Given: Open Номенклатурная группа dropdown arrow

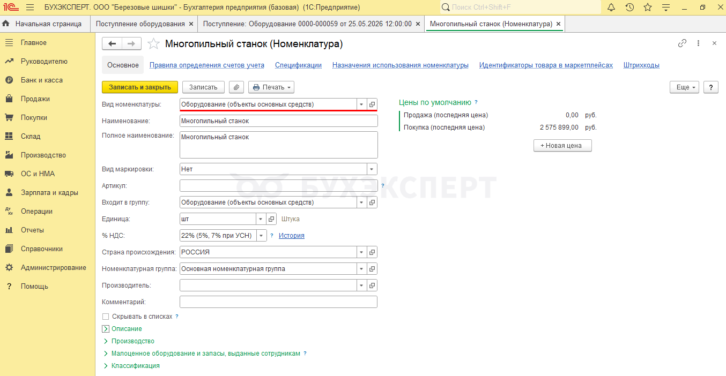Looking at the screenshot, I should pos(361,269).
